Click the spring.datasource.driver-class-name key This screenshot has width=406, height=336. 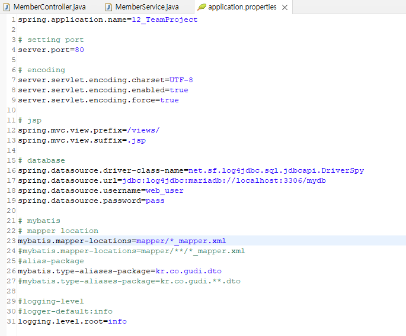pyautogui.click(x=101, y=170)
